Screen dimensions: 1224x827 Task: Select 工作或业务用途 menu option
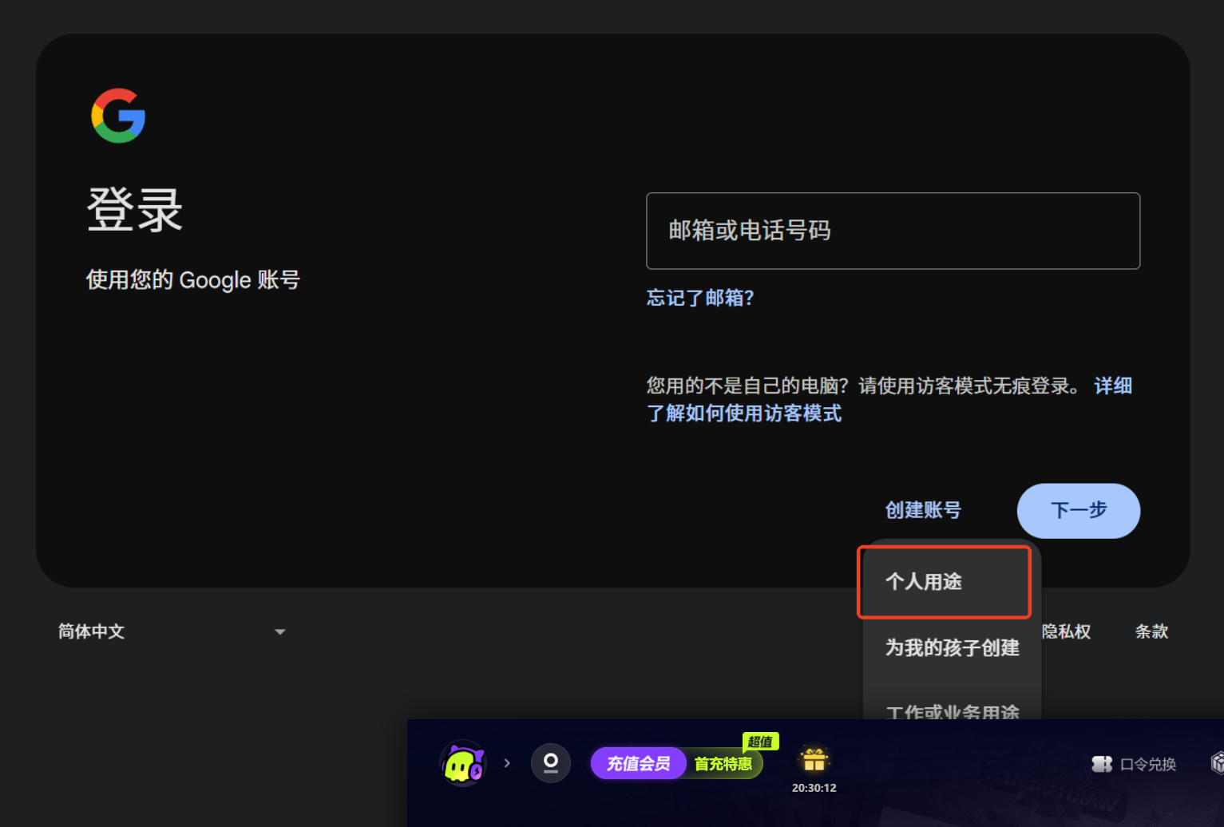(952, 709)
